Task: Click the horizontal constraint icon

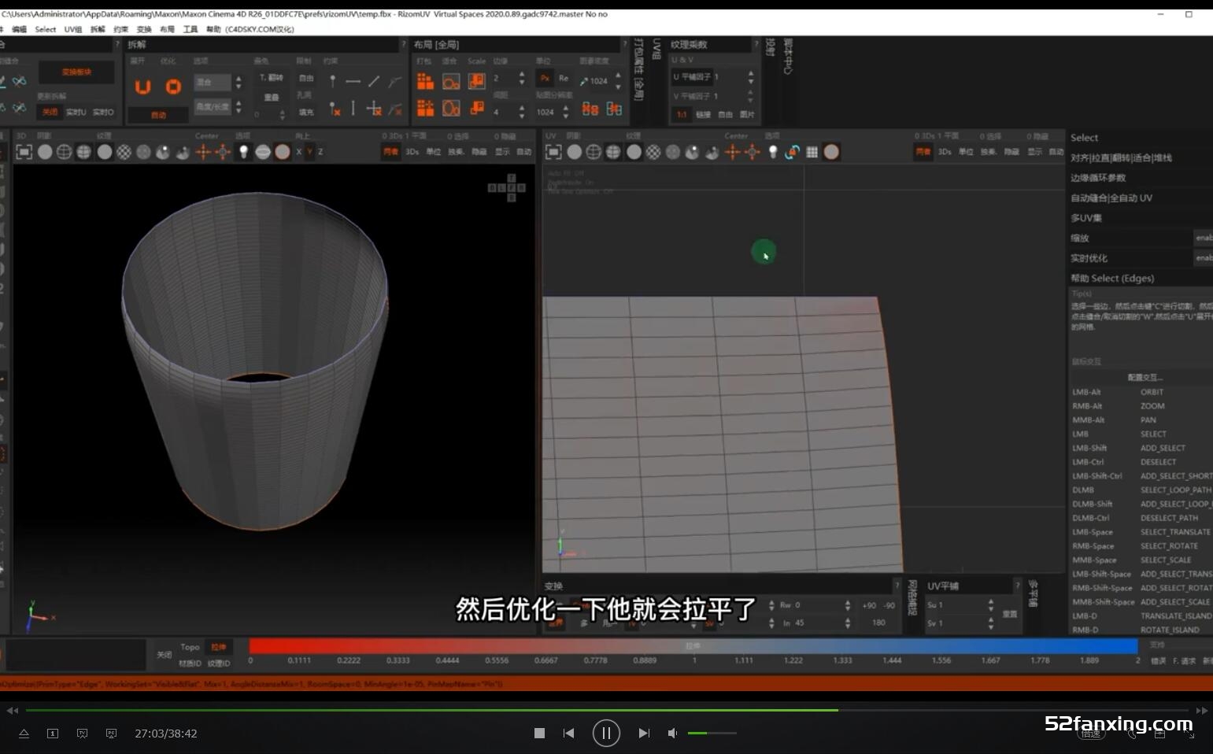Action: coord(353,81)
